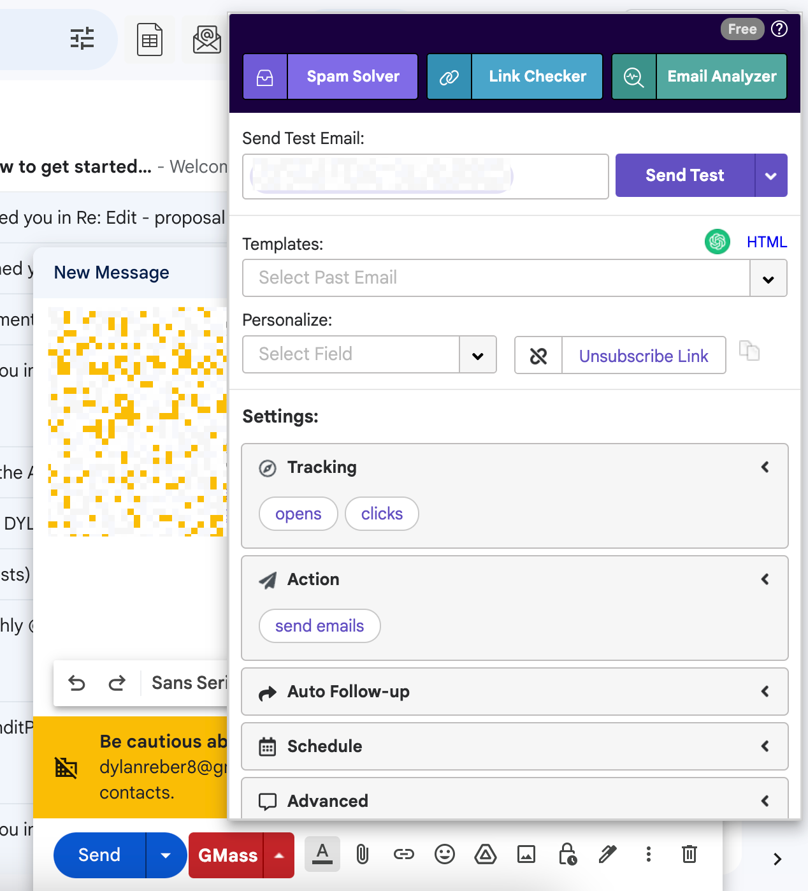Collapse the Tracking settings section
The height and width of the screenshot is (891, 808).
coord(765,467)
